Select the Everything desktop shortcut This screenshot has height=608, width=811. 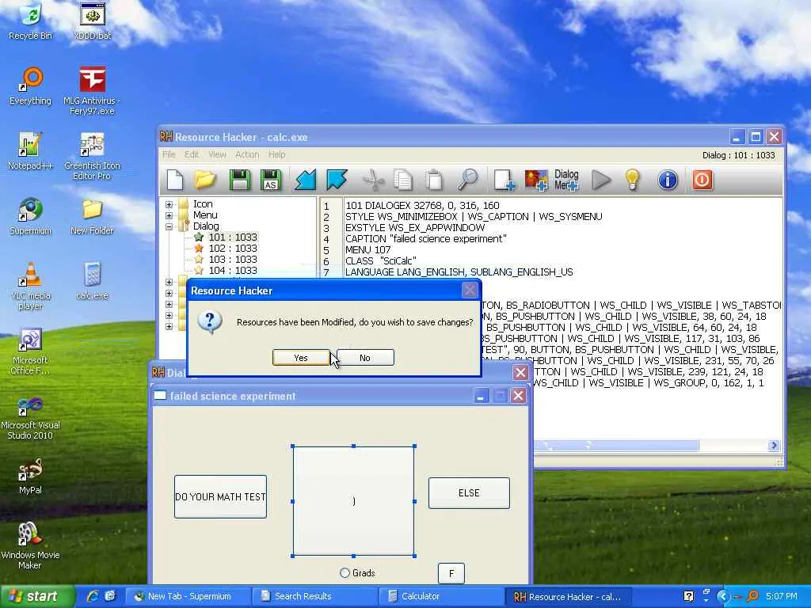[30, 85]
